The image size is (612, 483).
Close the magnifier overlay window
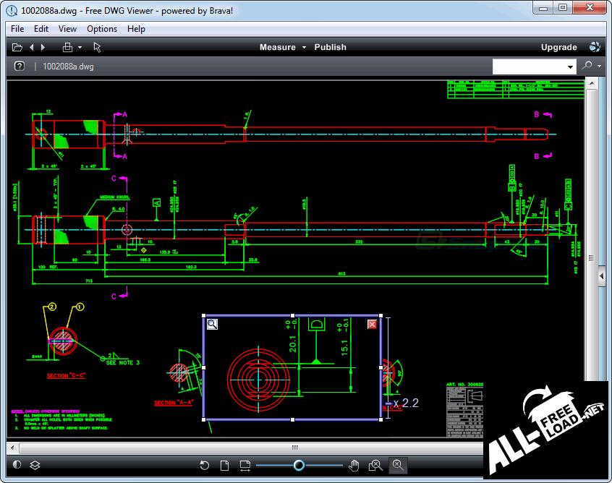click(x=372, y=324)
